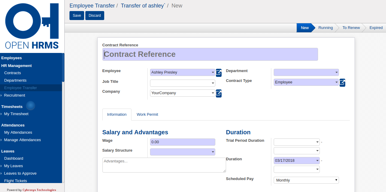Expand the Manage Attendances sidebar item
386x192 pixels.
coord(22,140)
